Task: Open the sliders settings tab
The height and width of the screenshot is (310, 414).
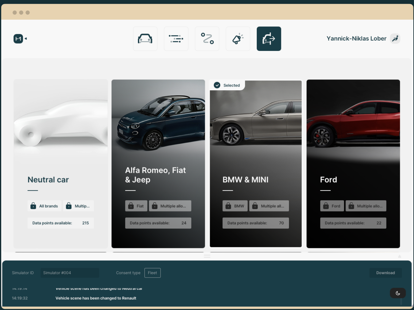Action: coord(176,39)
